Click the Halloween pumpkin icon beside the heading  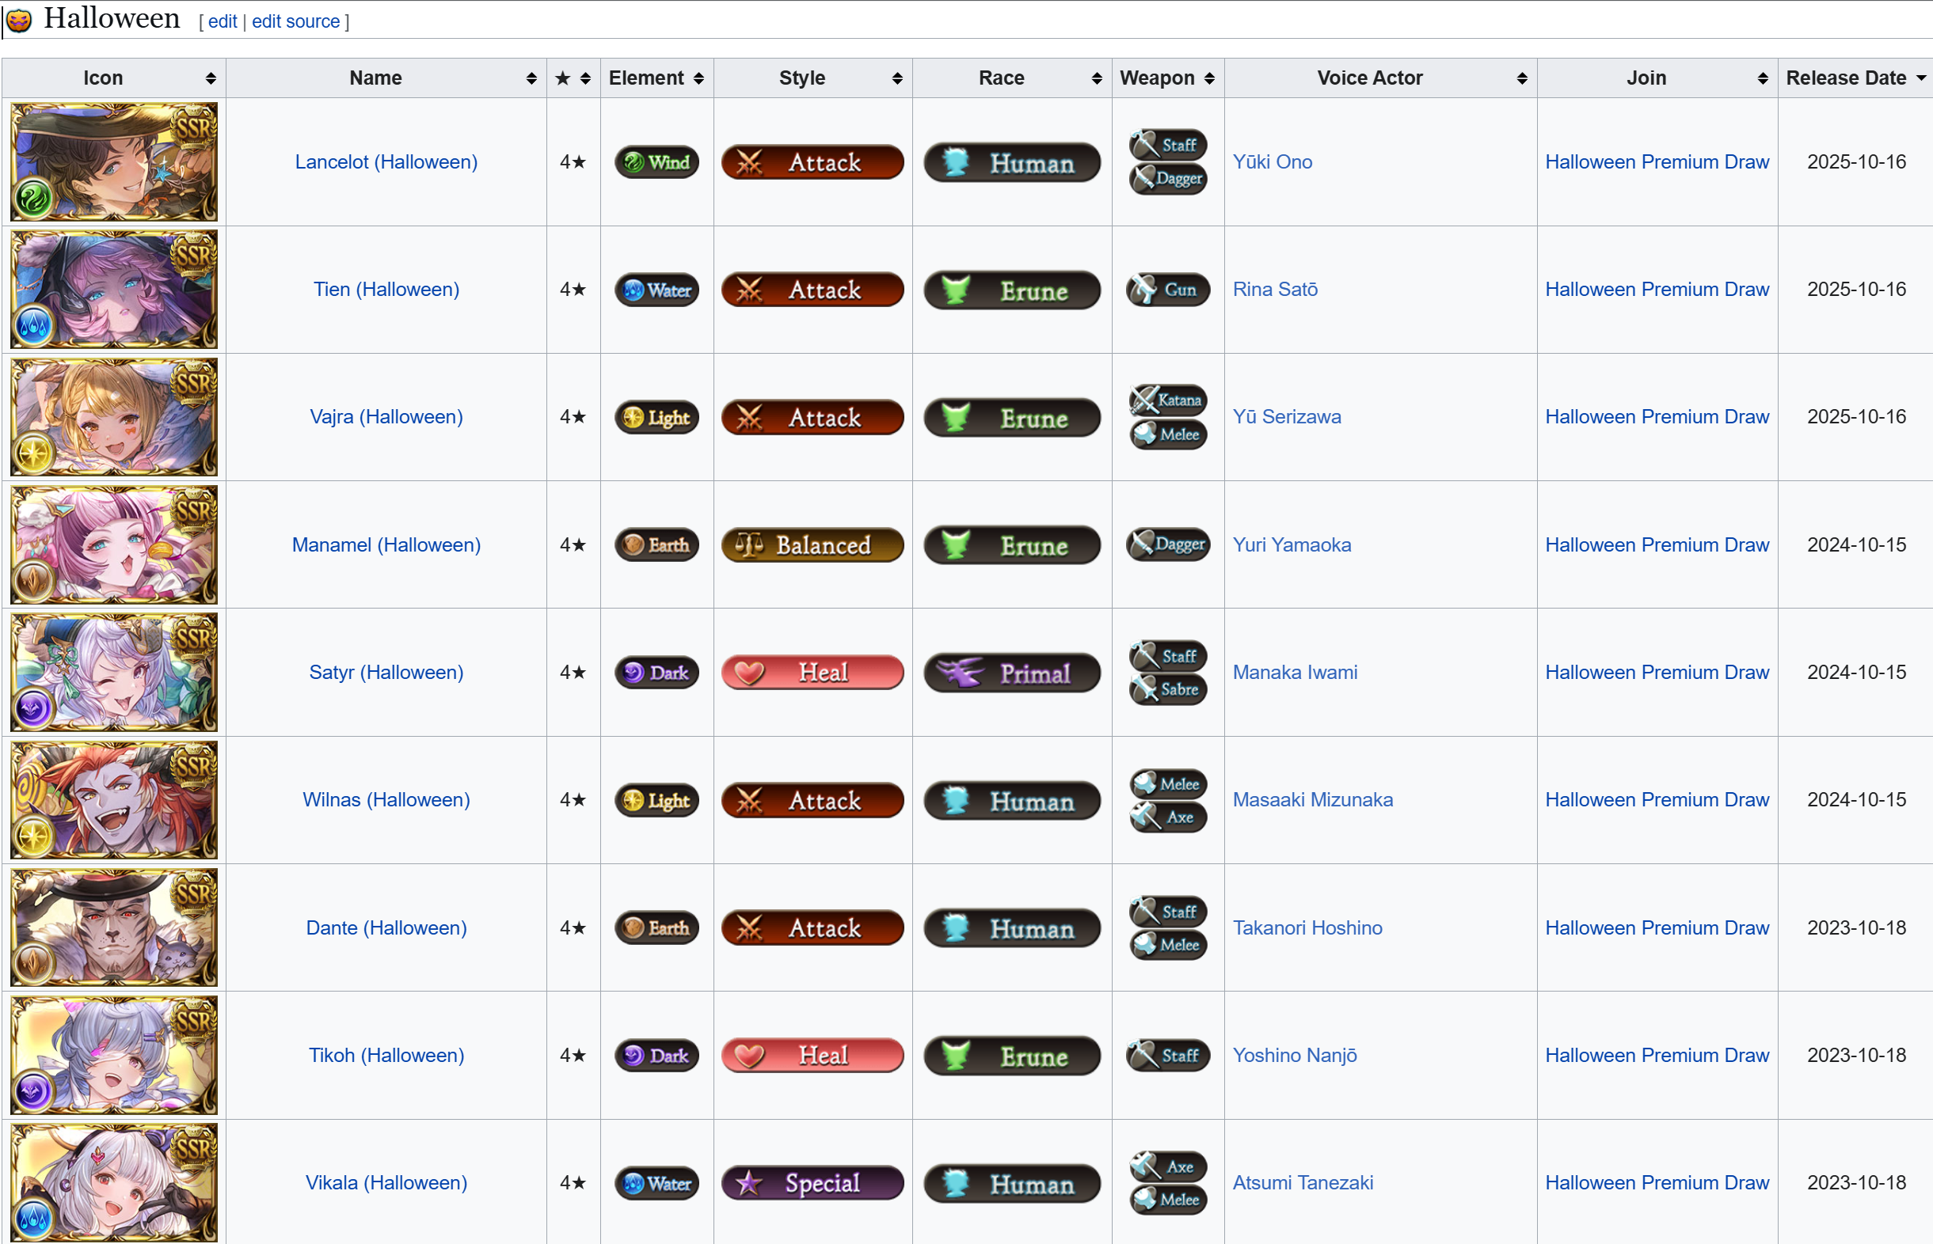pyautogui.click(x=18, y=21)
